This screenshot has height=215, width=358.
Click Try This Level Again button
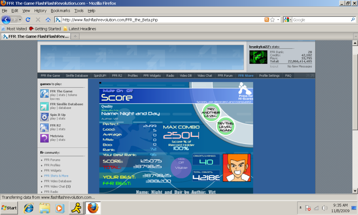point(225,126)
